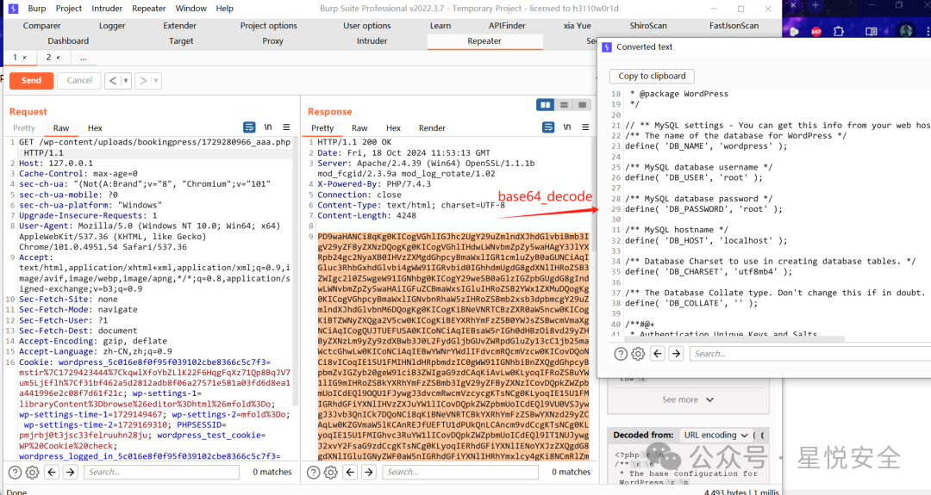Open the Project menu
The width and height of the screenshot is (931, 495).
(x=69, y=9)
